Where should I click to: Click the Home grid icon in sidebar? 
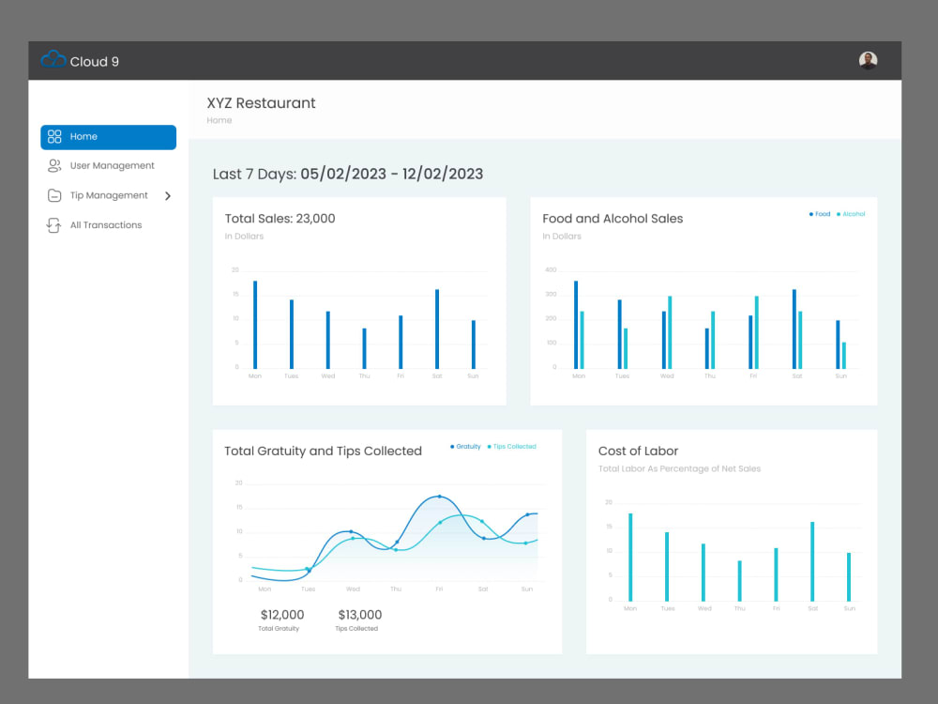54,136
